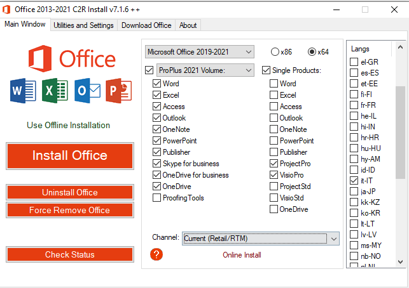Check Word under Single Products

coord(274,84)
